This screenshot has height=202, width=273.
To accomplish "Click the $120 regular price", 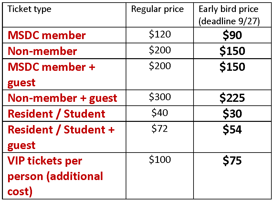I will tap(160, 34).
